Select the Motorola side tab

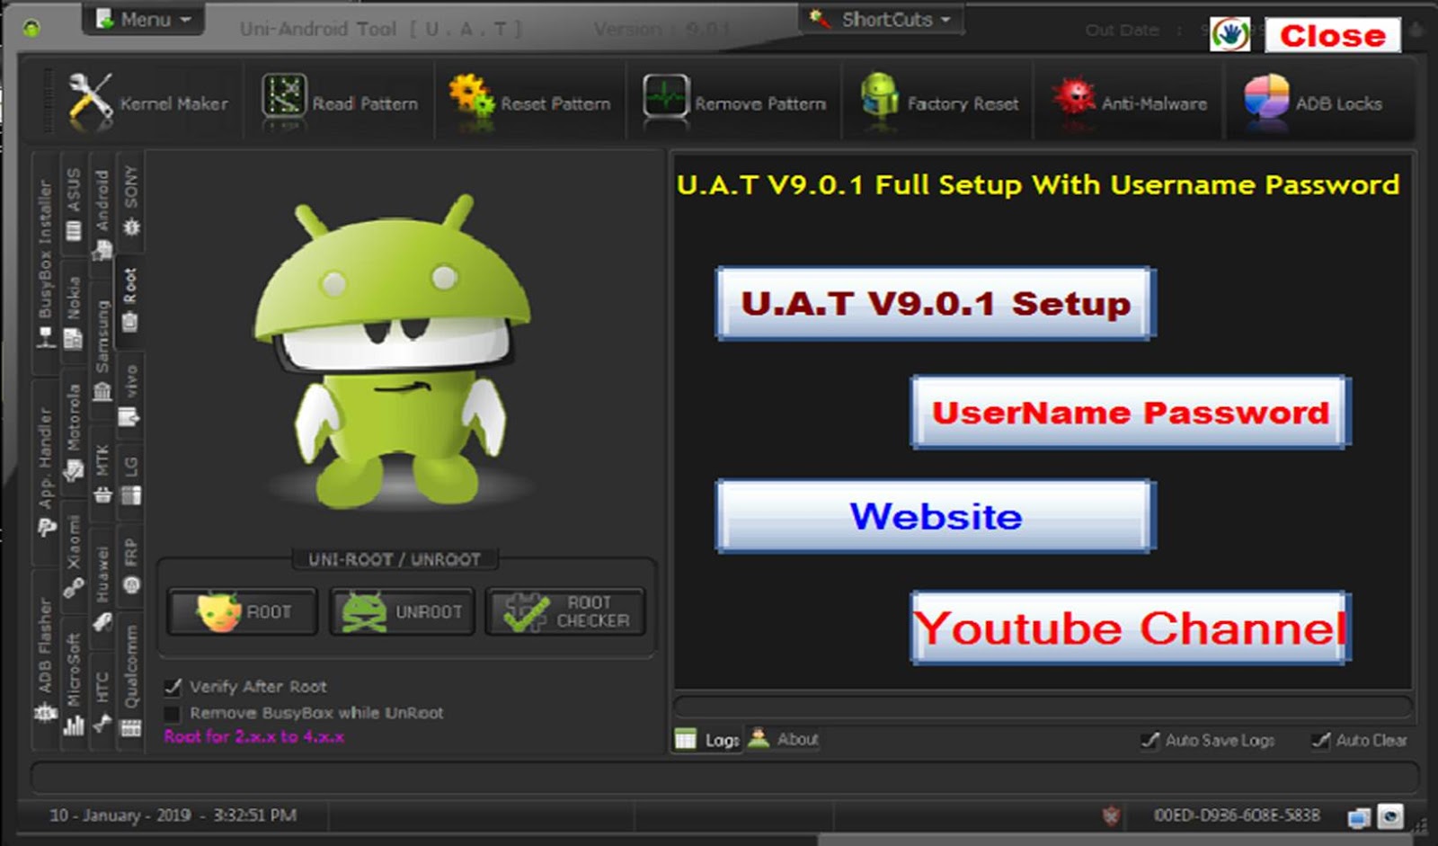[74, 433]
